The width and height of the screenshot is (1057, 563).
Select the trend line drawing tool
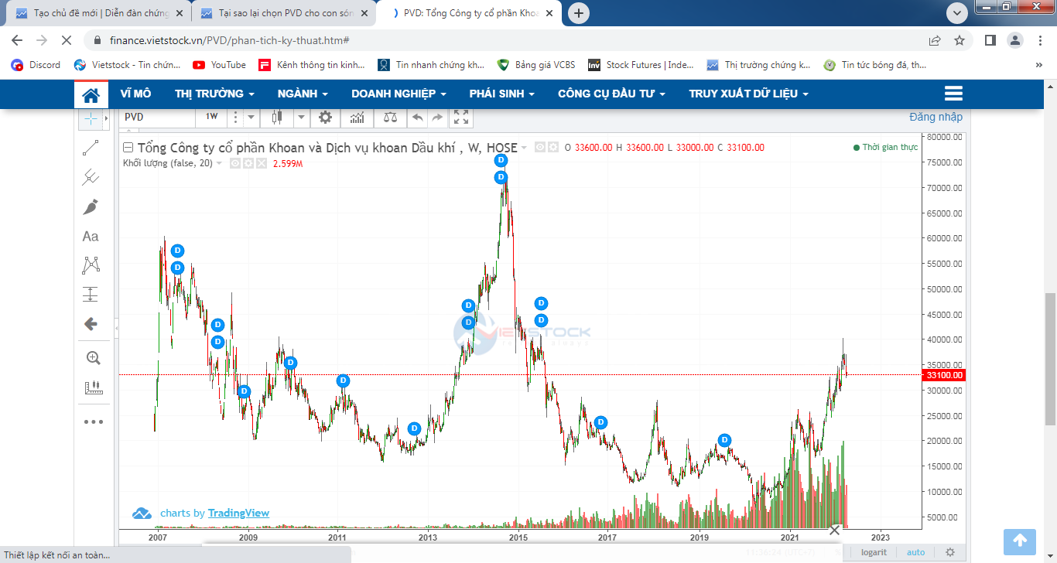point(91,148)
